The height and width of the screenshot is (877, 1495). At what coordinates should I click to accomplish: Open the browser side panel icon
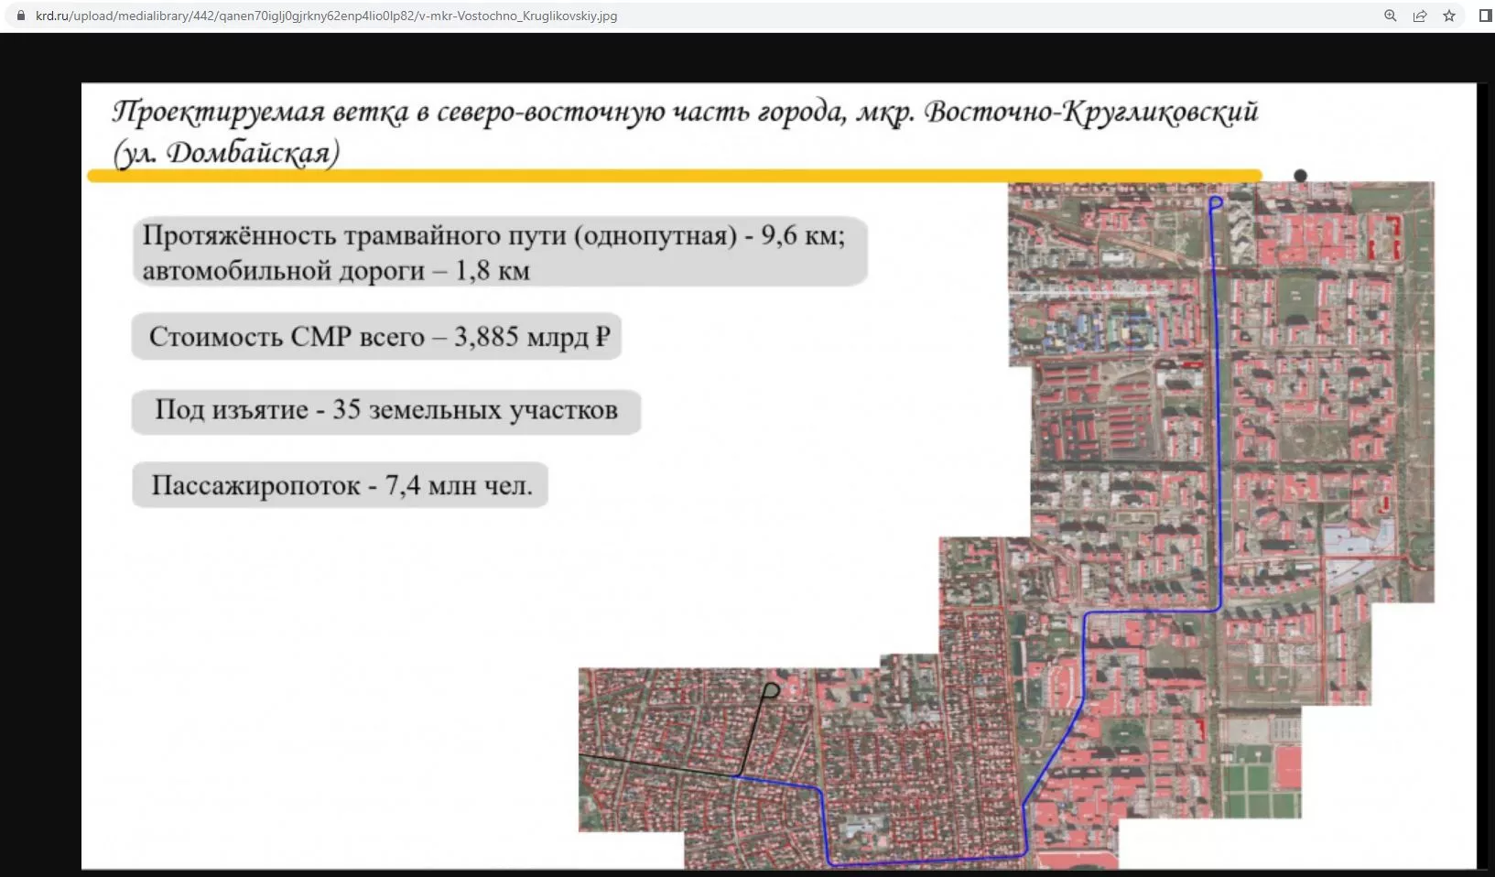[1485, 16]
